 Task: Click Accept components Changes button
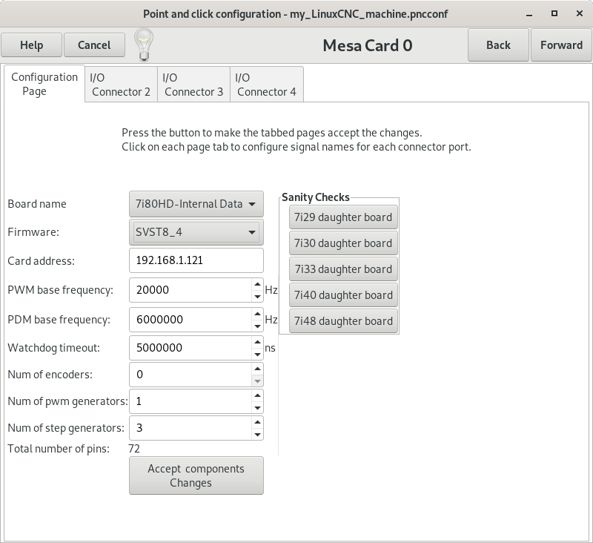(196, 475)
